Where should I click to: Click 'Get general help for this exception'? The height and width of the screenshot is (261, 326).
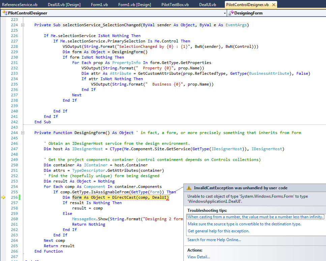click(x=218, y=231)
